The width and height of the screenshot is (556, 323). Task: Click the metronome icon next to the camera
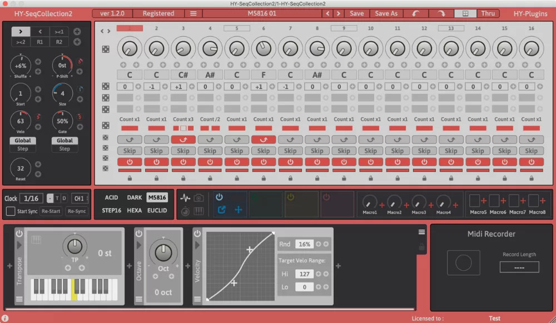[x=185, y=211]
